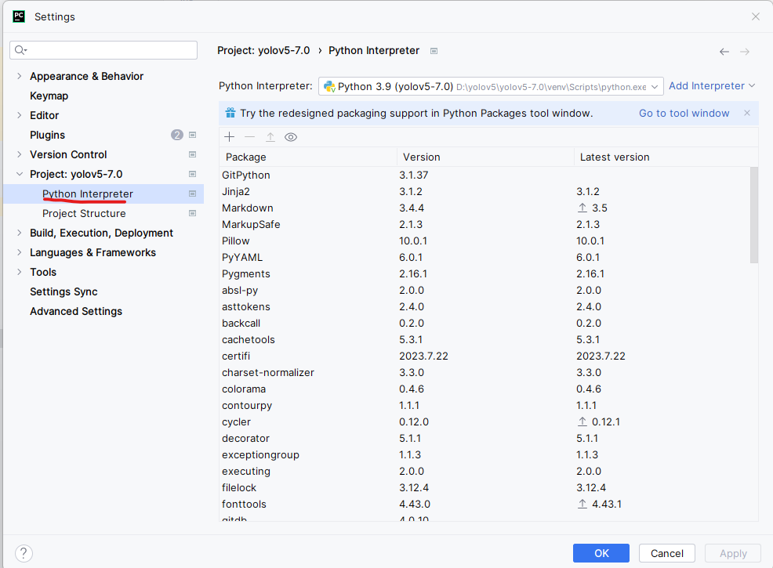Screen dimensions: 773x568
Task: Click the upgrade arrow beside cycler 0.12.1
Action: pos(582,421)
